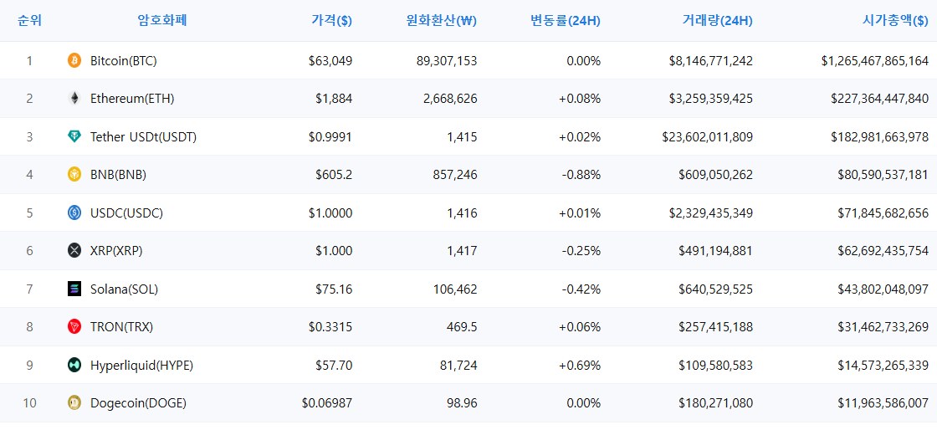Sort by the 변동률(24H) column header
Screen dimensions: 937x430
coord(566,20)
